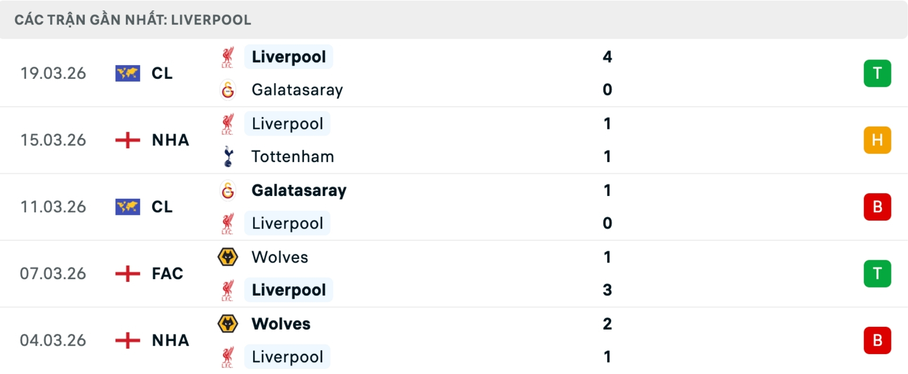Click green T result badge for Galatasaray win

point(877,73)
